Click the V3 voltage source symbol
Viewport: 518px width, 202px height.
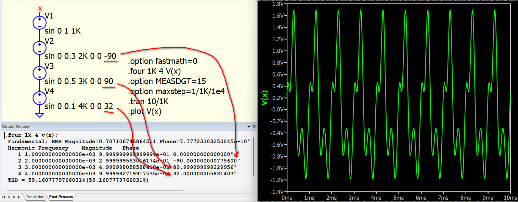40,73
